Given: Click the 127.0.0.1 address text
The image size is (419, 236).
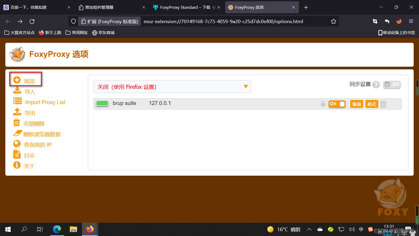Looking at the screenshot, I should (x=160, y=103).
